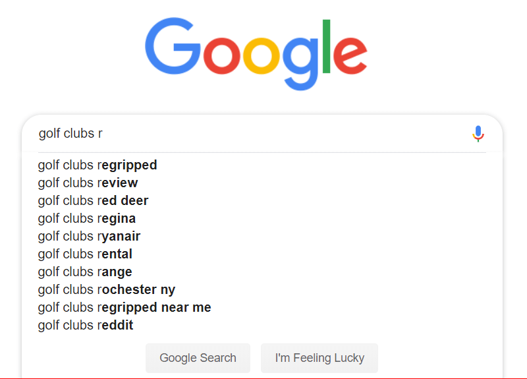Click the microphone voice search icon

tap(478, 134)
